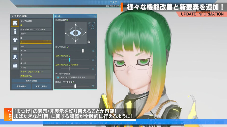This screenshot has height=127, width=227.
Task: Select サンプル選択 in the head menu
Action: point(36,21)
